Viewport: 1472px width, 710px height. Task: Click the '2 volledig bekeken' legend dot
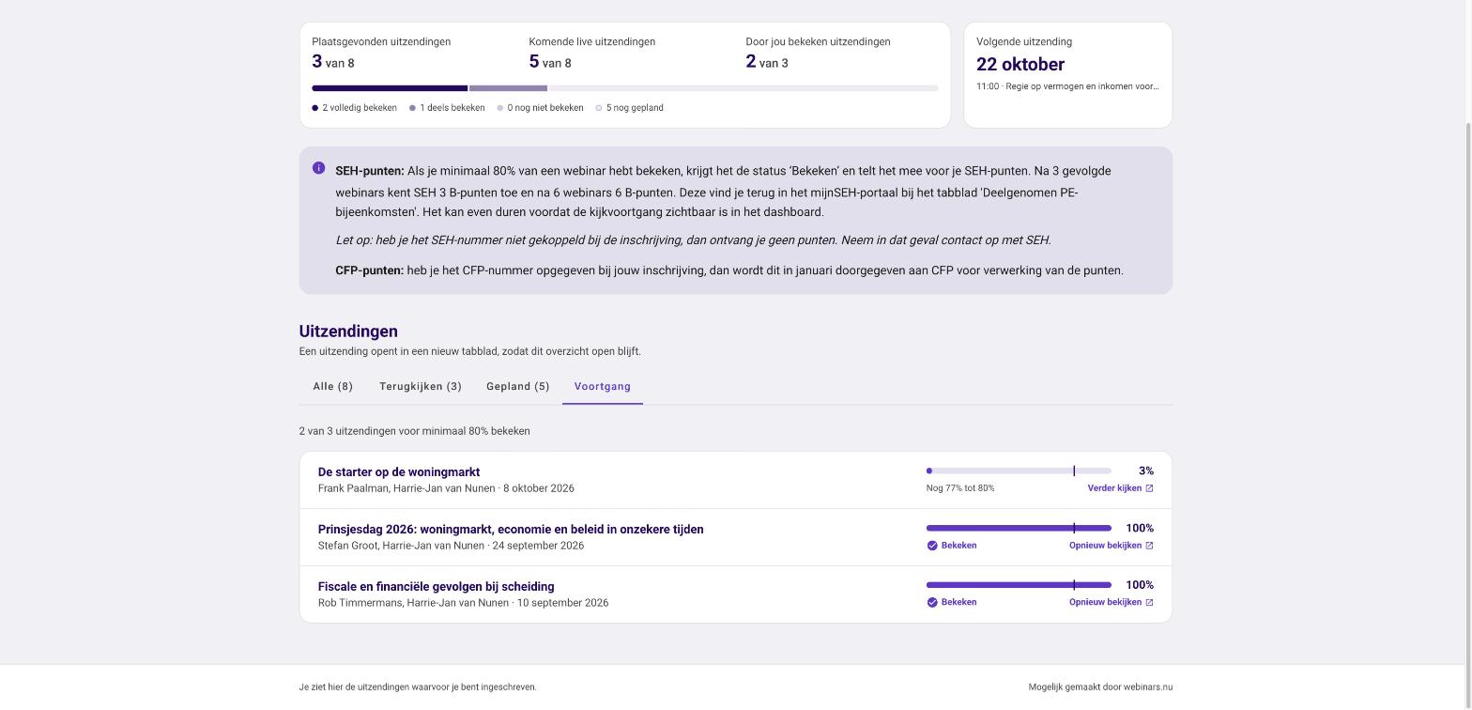(x=315, y=108)
